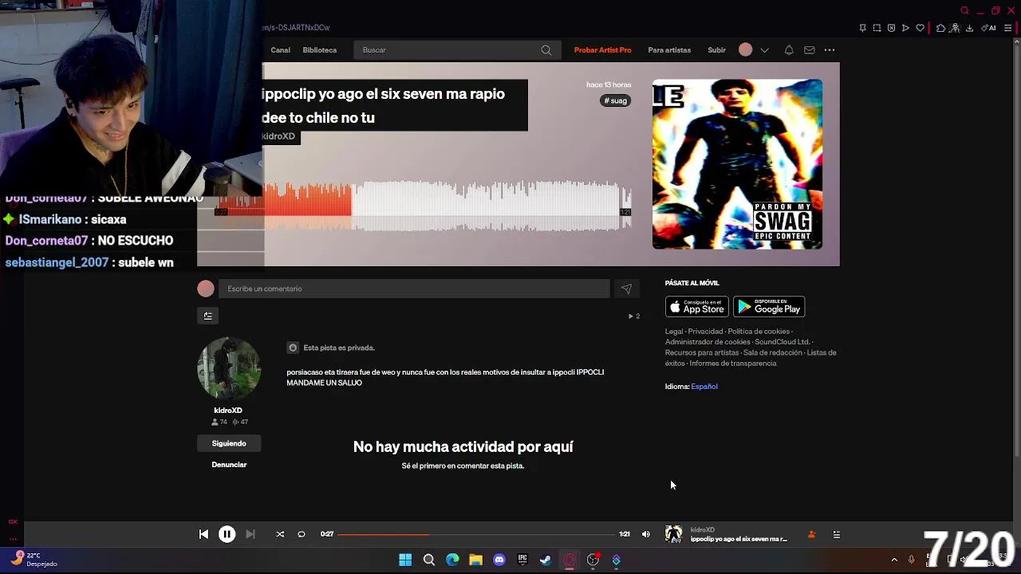This screenshot has width=1021, height=574.
Task: Open the Legal footer link
Action: (x=674, y=332)
